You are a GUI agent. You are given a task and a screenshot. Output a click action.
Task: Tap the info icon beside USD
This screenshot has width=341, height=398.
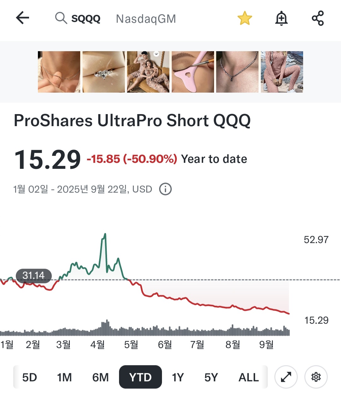(x=165, y=189)
